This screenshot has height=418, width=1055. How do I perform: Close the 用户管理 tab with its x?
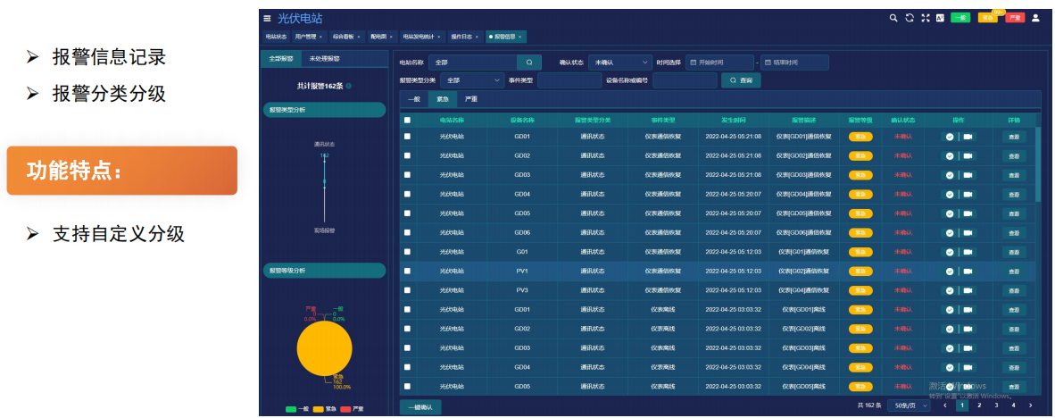(x=320, y=37)
